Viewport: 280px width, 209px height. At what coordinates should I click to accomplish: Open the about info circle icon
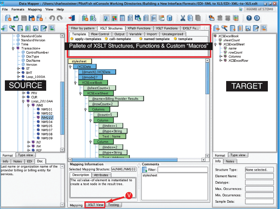pyautogui.click(x=257, y=18)
